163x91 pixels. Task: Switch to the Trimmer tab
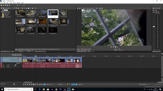[x=89, y=51]
